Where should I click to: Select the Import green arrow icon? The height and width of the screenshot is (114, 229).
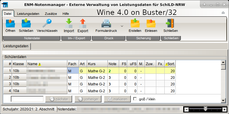click(x=69, y=23)
